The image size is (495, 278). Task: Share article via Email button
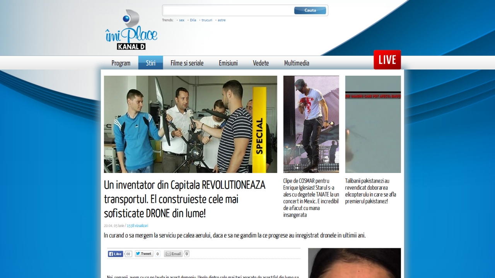click(x=173, y=254)
